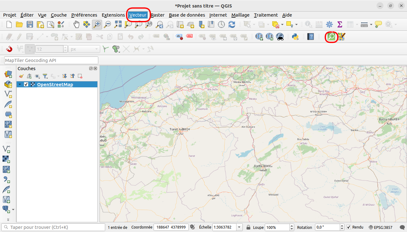Increase the Rotation spinner value
Viewport: 407px width, 232px height.
click(x=342, y=226)
